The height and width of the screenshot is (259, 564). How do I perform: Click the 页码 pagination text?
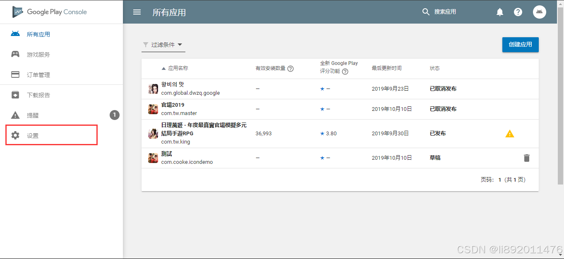tap(503, 180)
